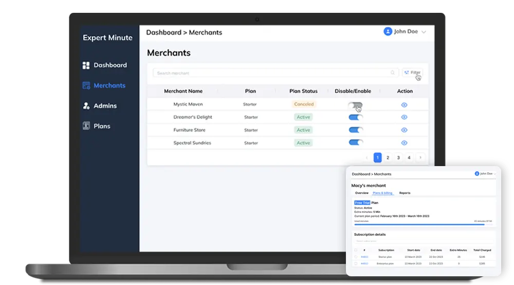View Furniture Store details via eye icon
Screen dimensions: 514x285
tap(404, 130)
